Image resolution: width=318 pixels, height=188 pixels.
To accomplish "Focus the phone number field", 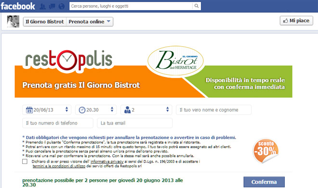I will pos(58,123).
